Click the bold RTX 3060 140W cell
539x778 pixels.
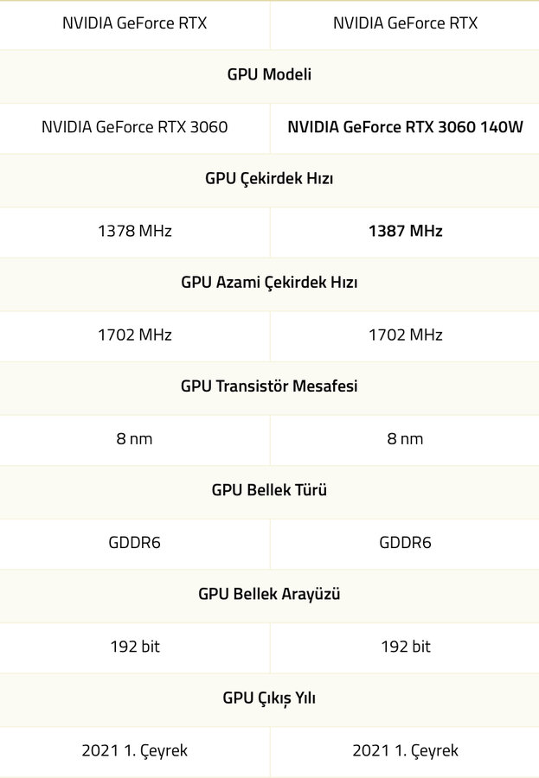tap(405, 127)
